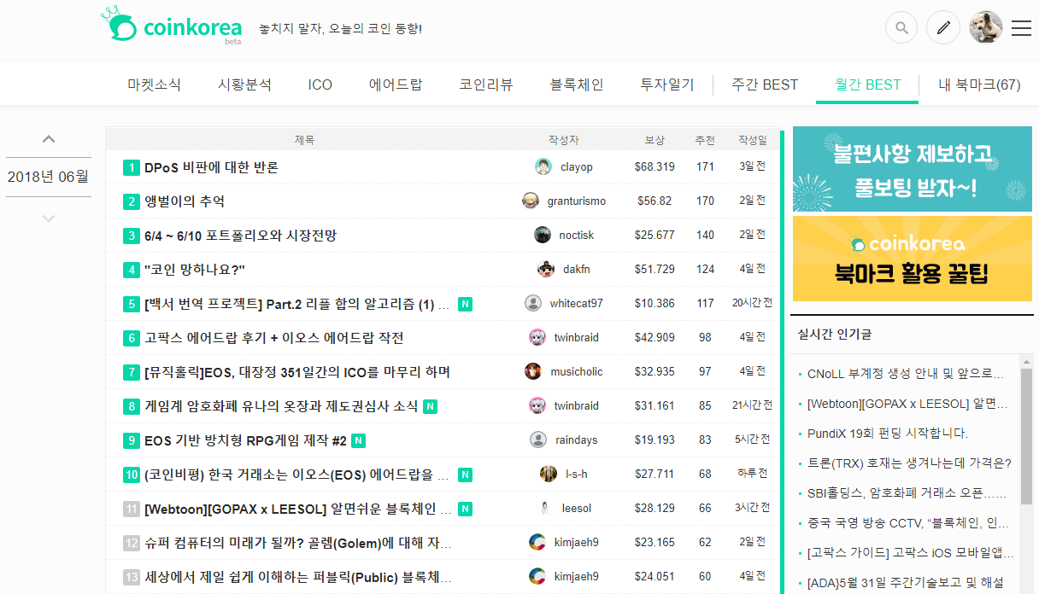Open popular post 'PundiX 19회 펀딩 시작합니다.'
Screen dimensions: 1039x594
point(887,433)
